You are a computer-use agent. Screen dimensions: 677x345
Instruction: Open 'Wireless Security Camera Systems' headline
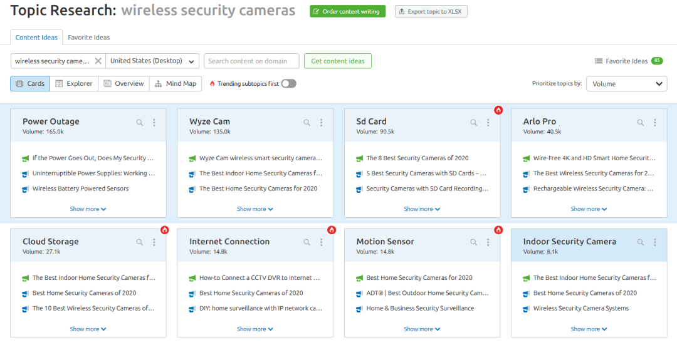(581, 308)
